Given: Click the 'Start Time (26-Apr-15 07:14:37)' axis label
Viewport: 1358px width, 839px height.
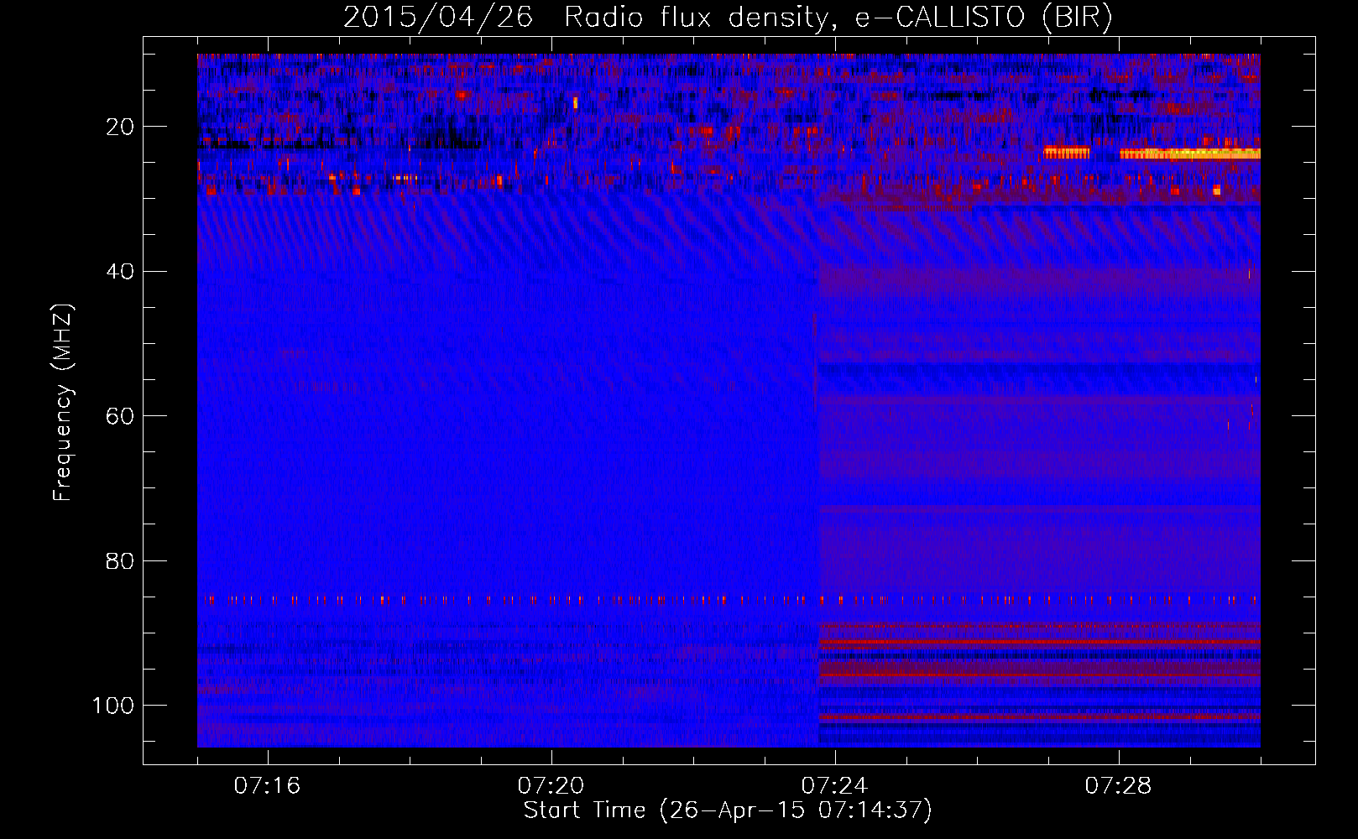Looking at the screenshot, I should click(x=728, y=810).
